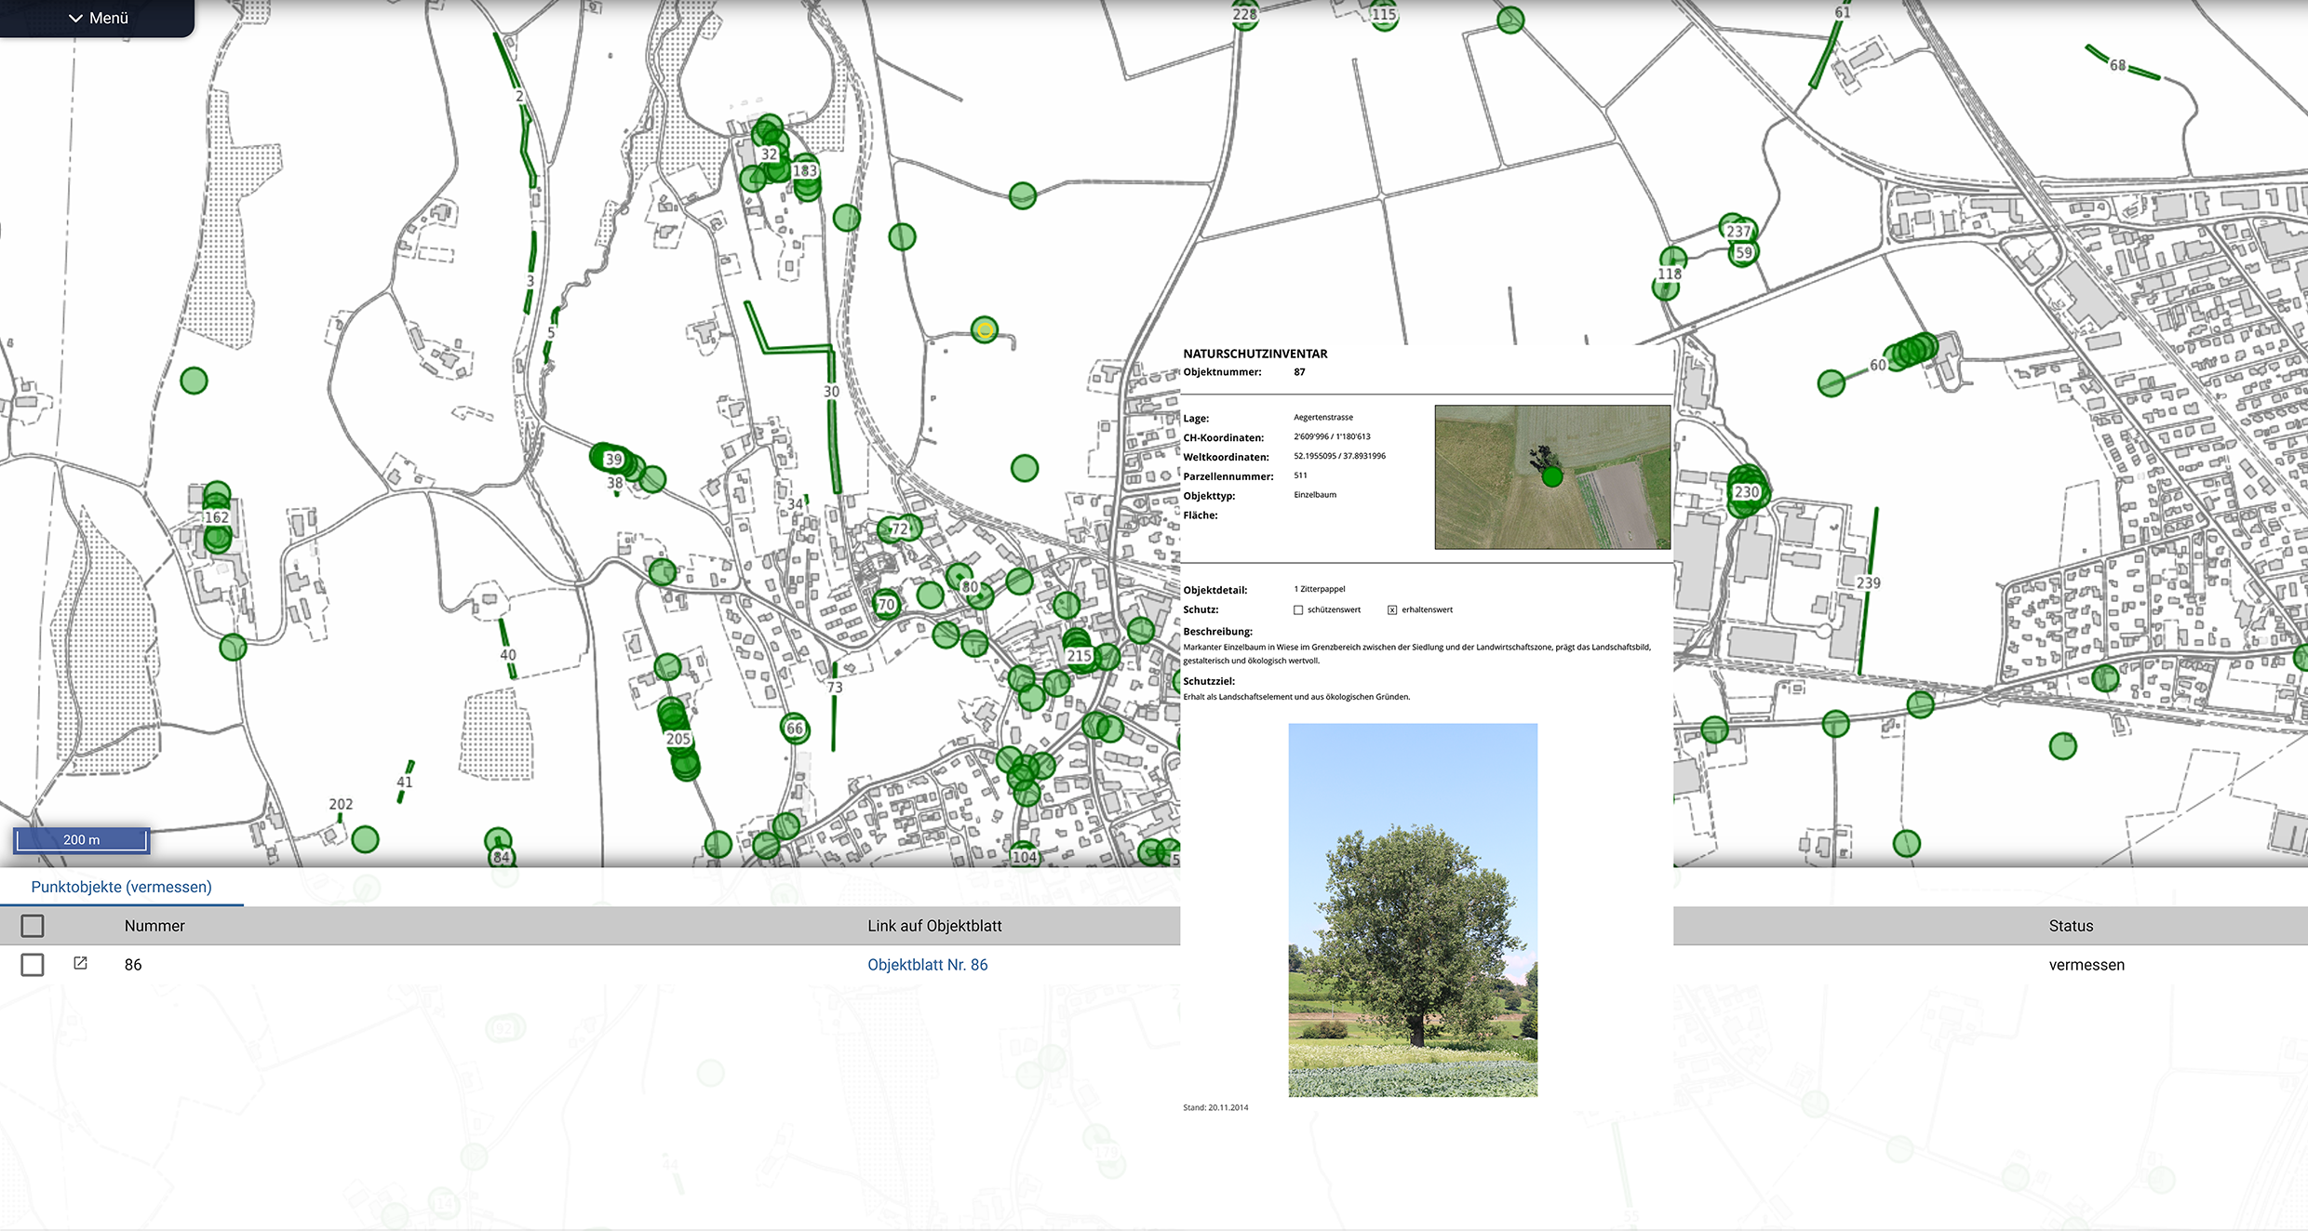Image resolution: width=2308 pixels, height=1231 pixels.
Task: Toggle the select-all header checkbox
Action: pos(33,926)
